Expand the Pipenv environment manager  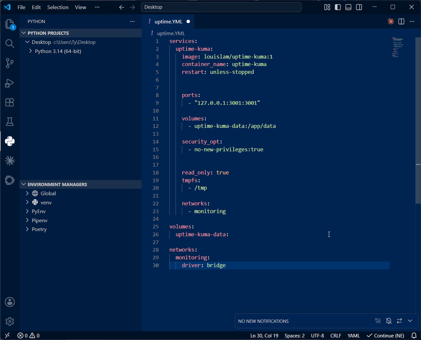point(27,220)
